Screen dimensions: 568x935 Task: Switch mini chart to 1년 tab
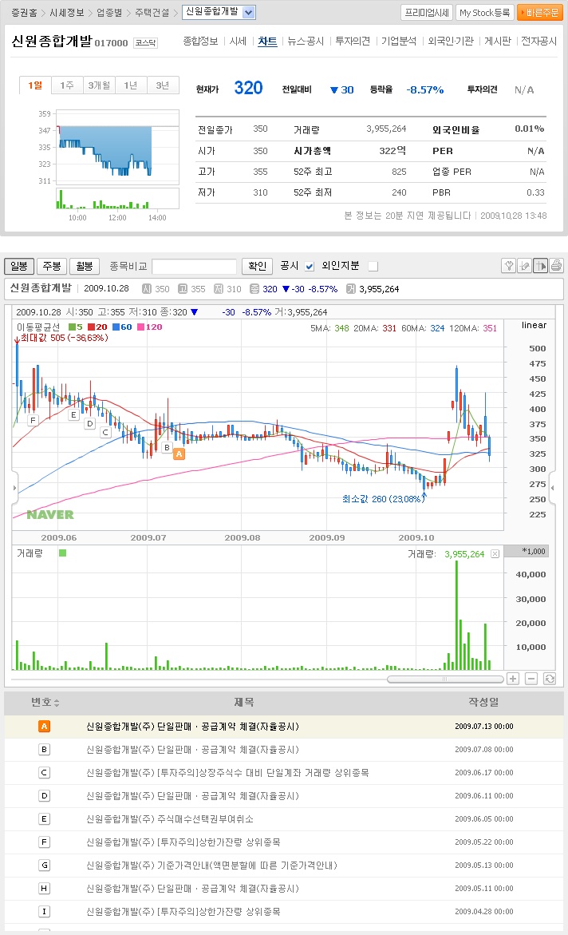coord(131,85)
